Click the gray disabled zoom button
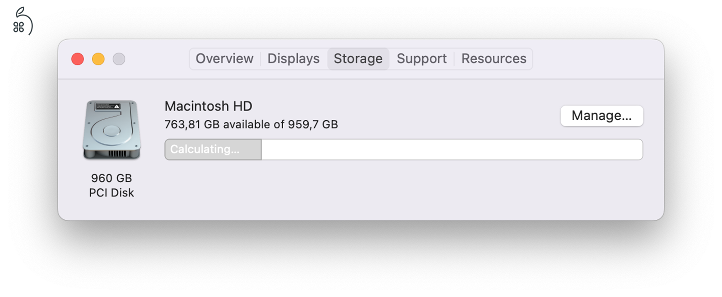 pyautogui.click(x=119, y=59)
